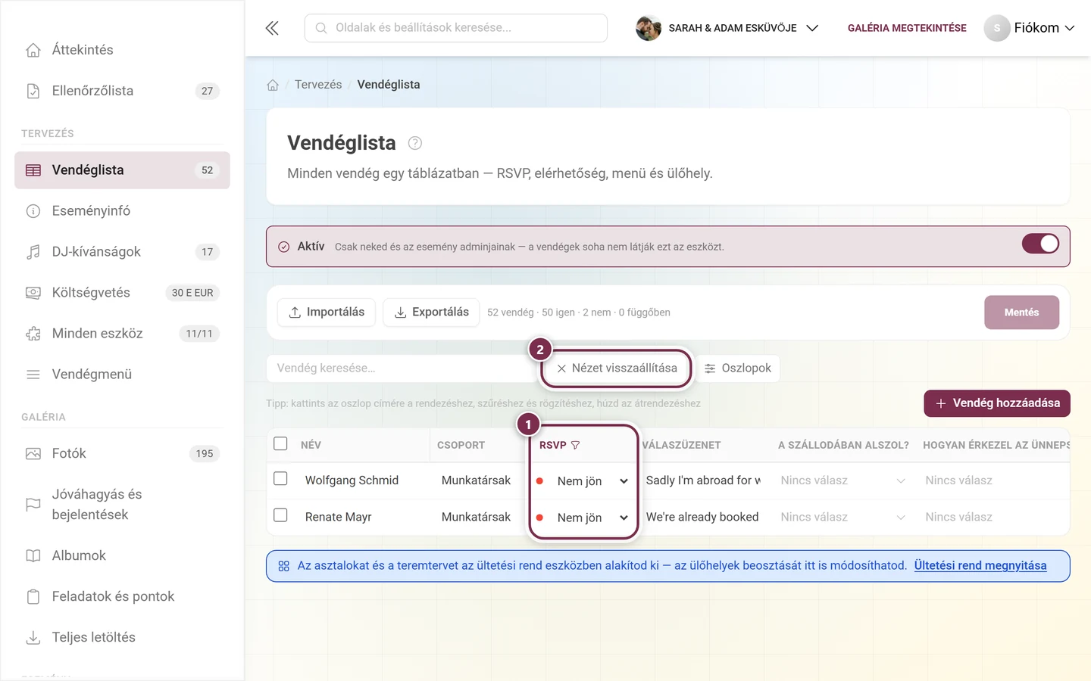Click the Feladatok és pontok clipboard icon

click(33, 596)
